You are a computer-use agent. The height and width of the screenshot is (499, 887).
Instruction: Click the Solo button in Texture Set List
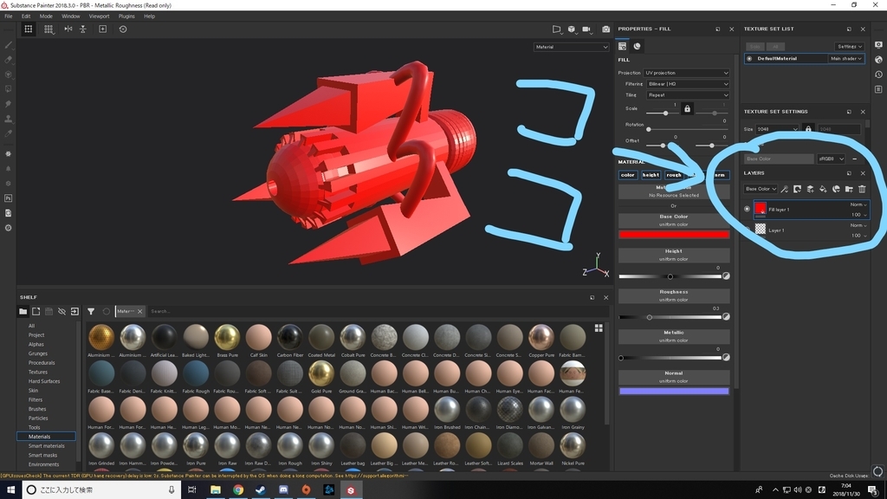(x=754, y=47)
